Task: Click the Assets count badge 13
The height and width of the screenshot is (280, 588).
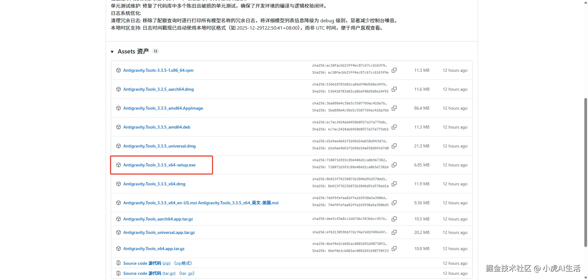Action: pyautogui.click(x=156, y=51)
